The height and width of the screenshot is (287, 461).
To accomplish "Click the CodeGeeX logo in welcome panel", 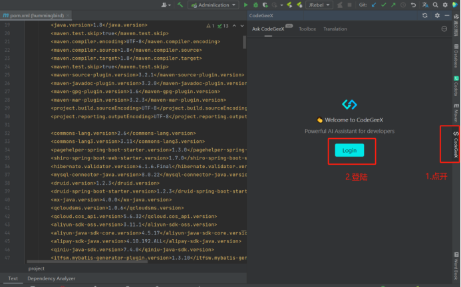I will click(x=349, y=104).
